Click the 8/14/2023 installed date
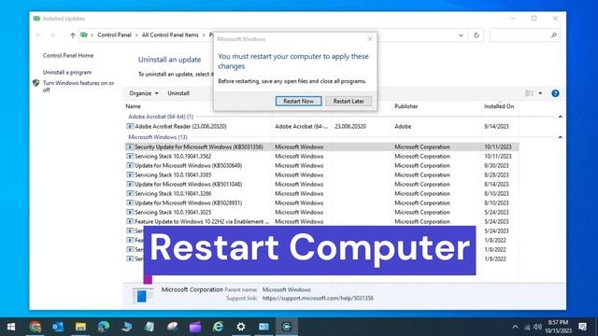Viewport: 598px width, 336px height. click(496, 184)
